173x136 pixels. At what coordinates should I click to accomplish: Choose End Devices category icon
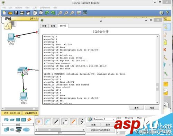click(x=6, y=130)
